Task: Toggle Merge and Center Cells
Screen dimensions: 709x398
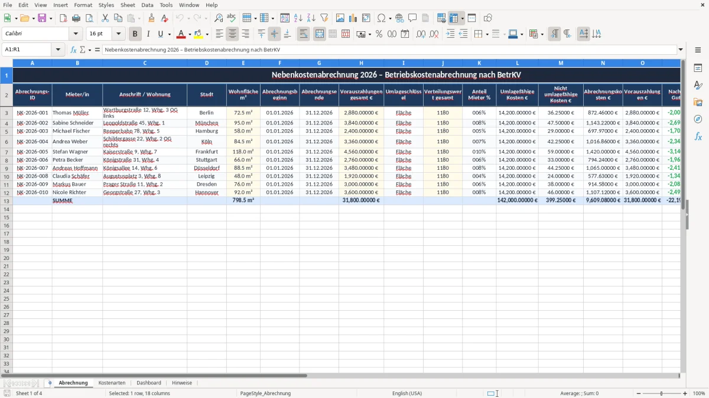Action: coord(320,34)
